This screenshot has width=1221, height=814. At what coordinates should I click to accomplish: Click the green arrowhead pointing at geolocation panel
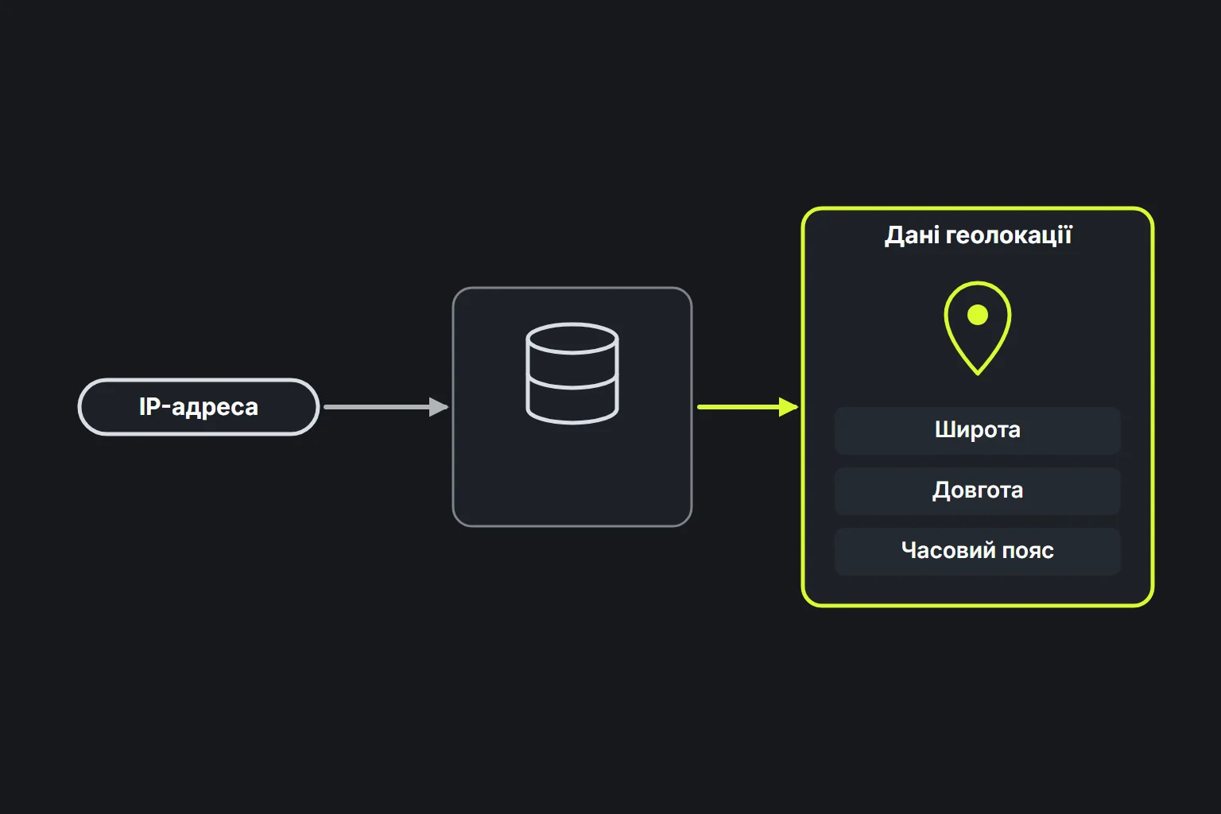(789, 407)
